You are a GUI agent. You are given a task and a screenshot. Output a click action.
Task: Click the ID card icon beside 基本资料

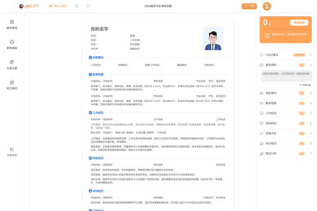tap(262, 65)
